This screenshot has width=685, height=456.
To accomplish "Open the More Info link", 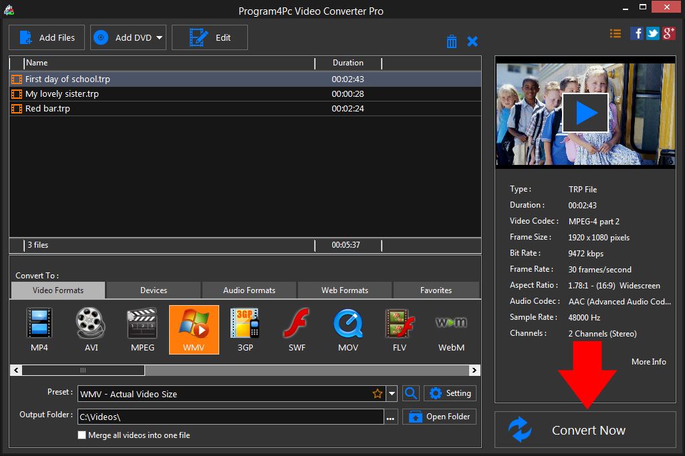I will tap(648, 361).
